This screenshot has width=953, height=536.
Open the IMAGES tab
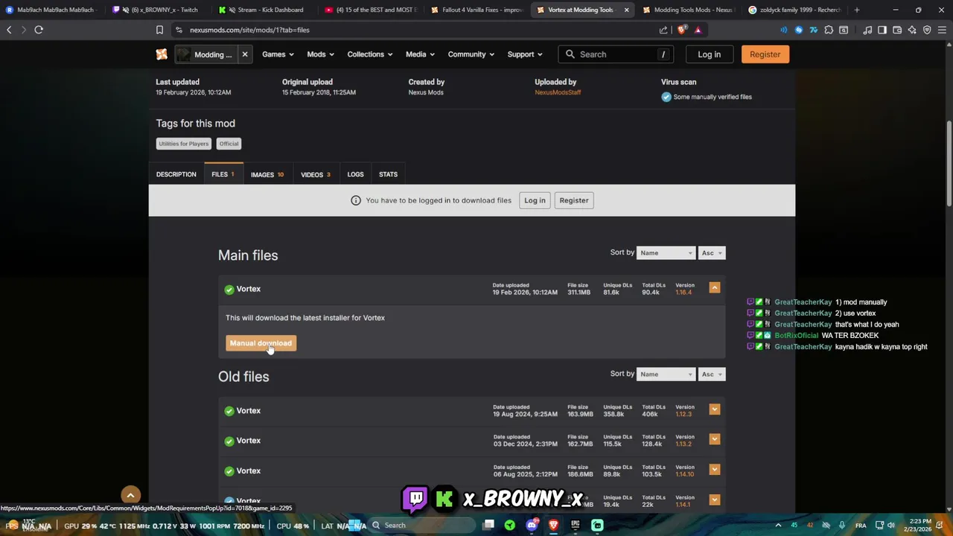[267, 174]
